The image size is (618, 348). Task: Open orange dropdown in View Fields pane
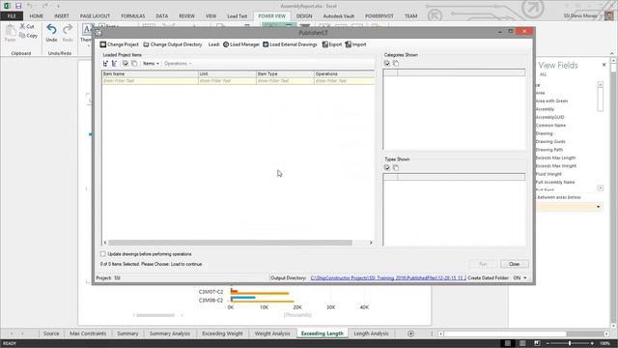[599, 207]
